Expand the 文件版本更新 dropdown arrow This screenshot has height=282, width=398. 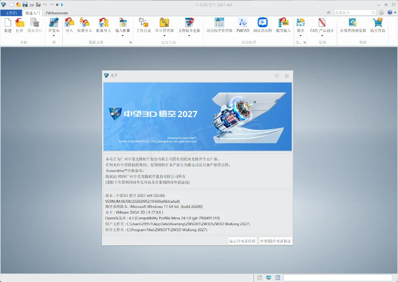[189, 36]
